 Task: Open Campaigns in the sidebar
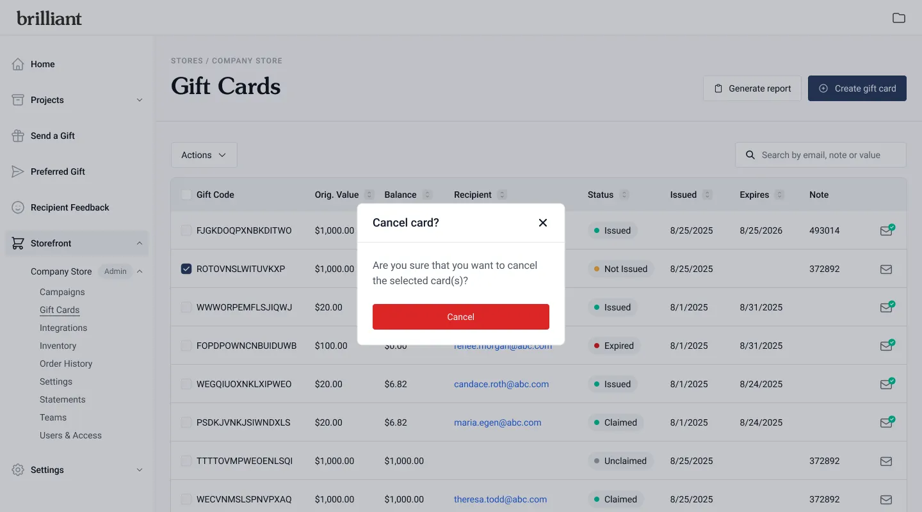[x=62, y=292]
